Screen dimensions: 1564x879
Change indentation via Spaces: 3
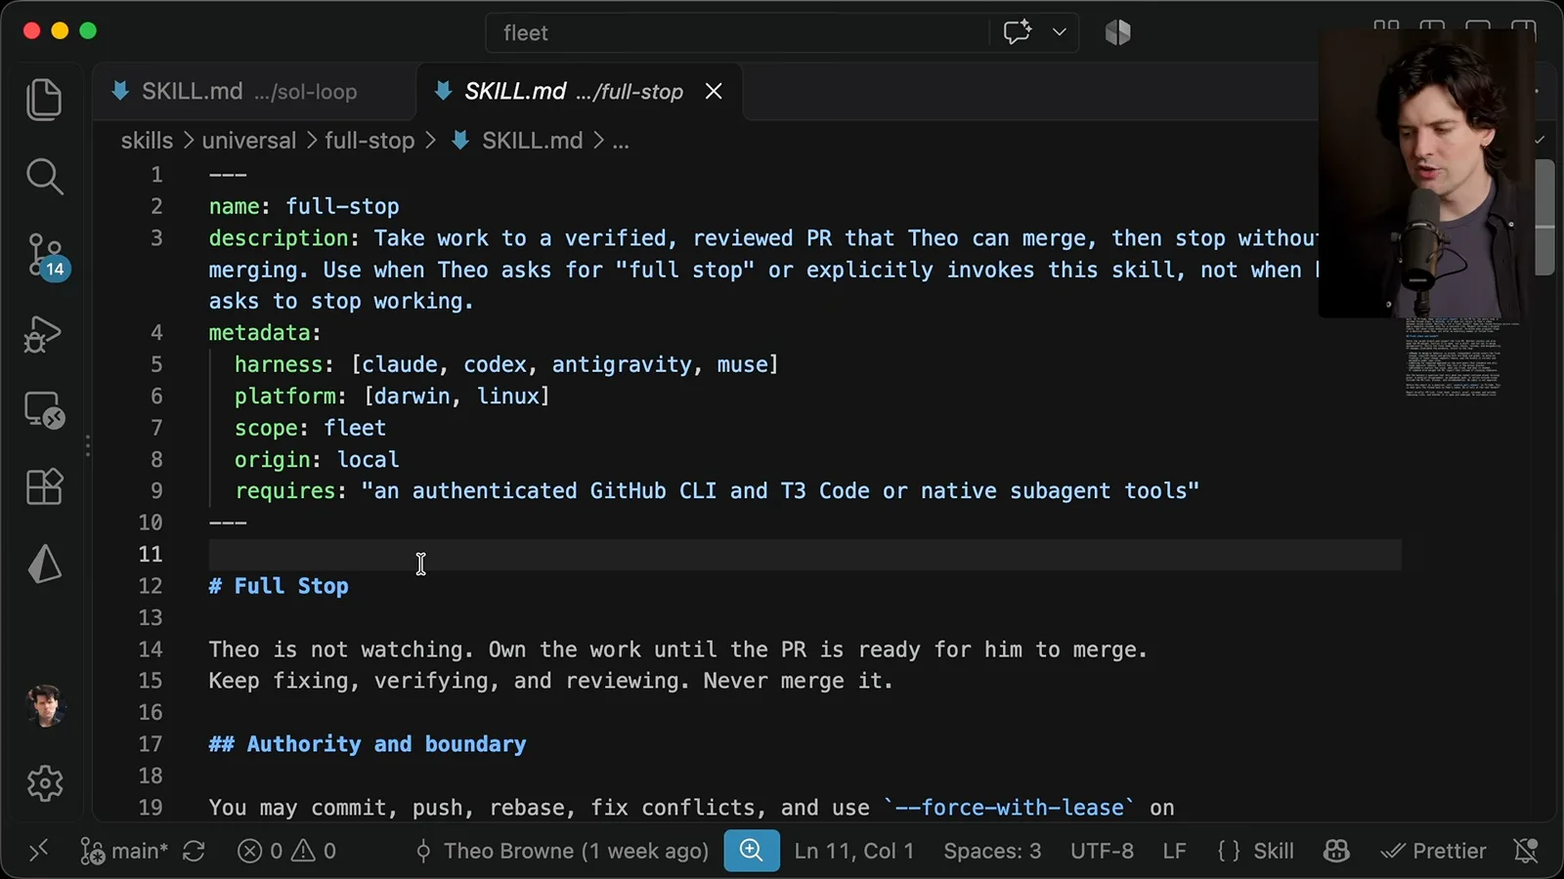click(992, 851)
